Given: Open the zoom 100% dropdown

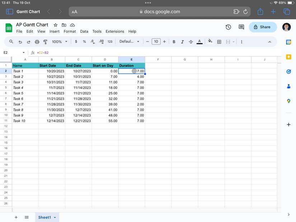Looking at the screenshot, I should click(x=60, y=42).
